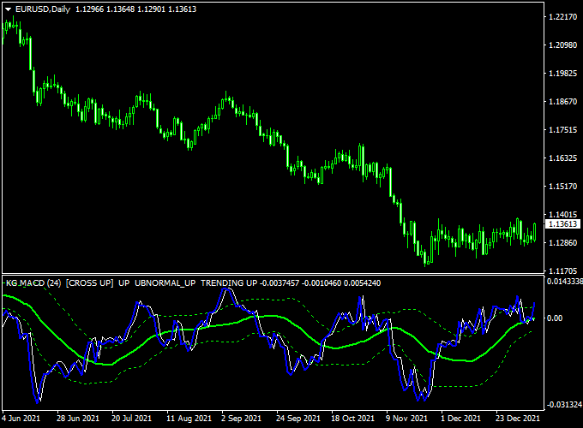Click indicator value -0.0010460
This screenshot has height=428, width=583.
click(322, 283)
